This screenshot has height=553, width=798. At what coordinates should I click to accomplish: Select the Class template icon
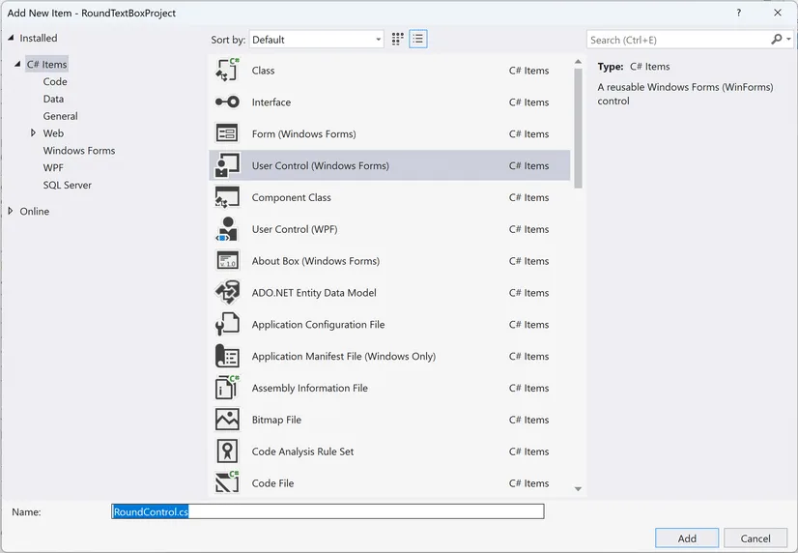click(227, 71)
